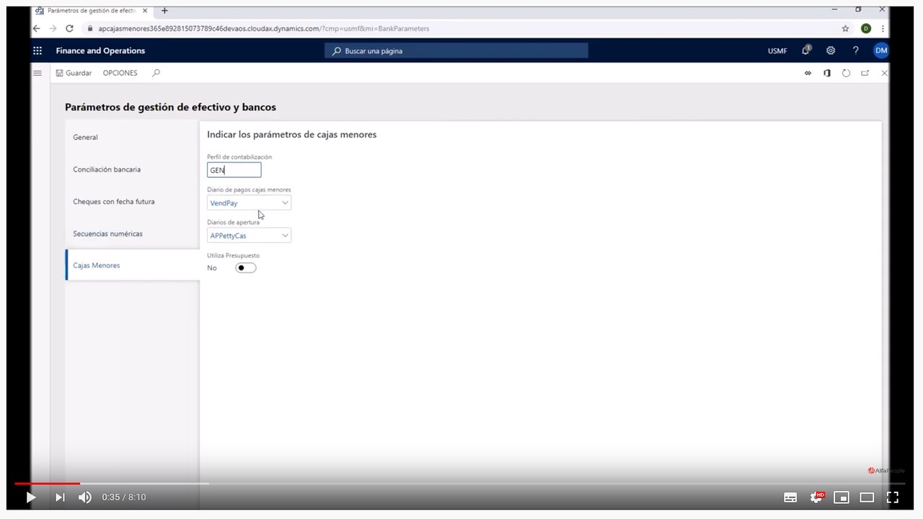Skip to the next video
The width and height of the screenshot is (923, 519).
click(60, 497)
